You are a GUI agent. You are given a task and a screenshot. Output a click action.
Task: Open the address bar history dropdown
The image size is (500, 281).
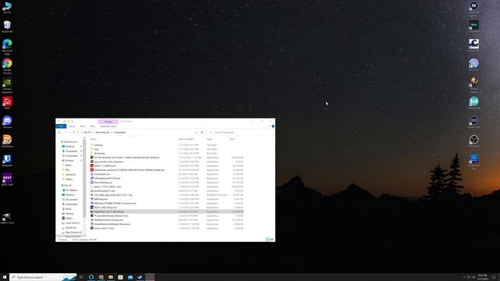196,132
